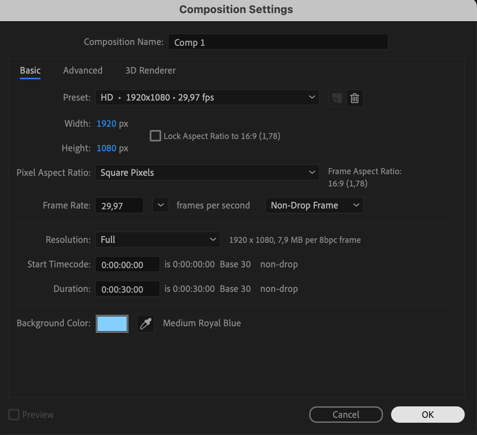Open the Non-Drop Frame dropdown

tap(314, 205)
